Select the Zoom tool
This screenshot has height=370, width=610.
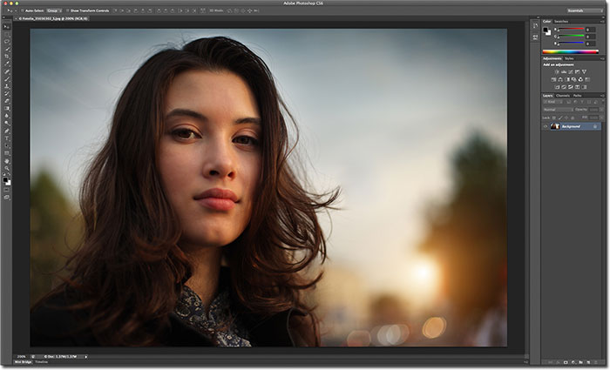[7, 168]
